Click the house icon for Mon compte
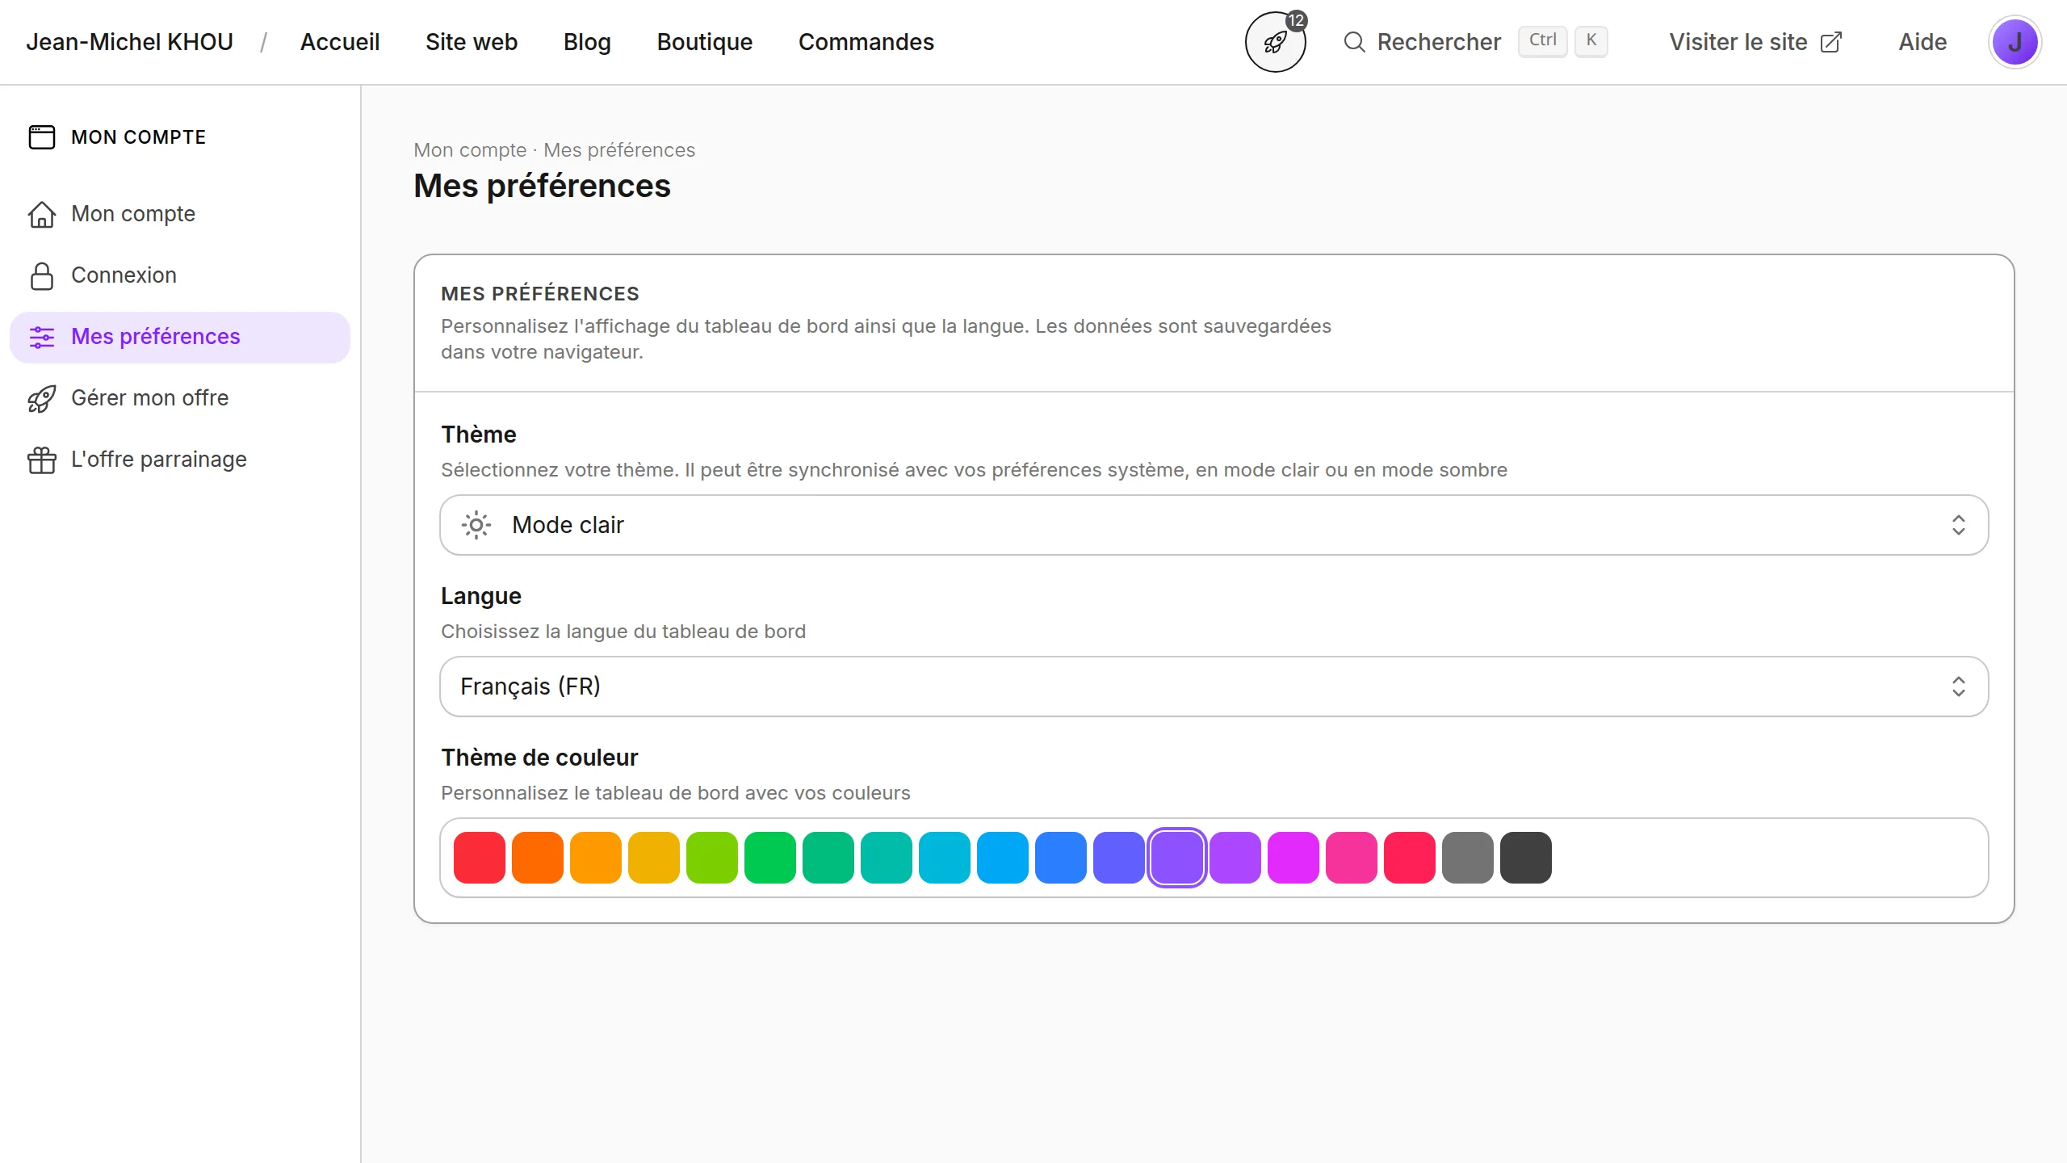This screenshot has height=1163, width=2067. tap(42, 214)
